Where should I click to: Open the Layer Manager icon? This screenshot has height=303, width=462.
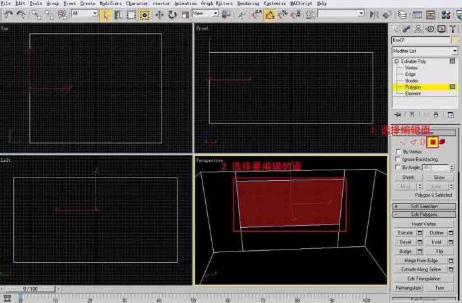[402, 15]
